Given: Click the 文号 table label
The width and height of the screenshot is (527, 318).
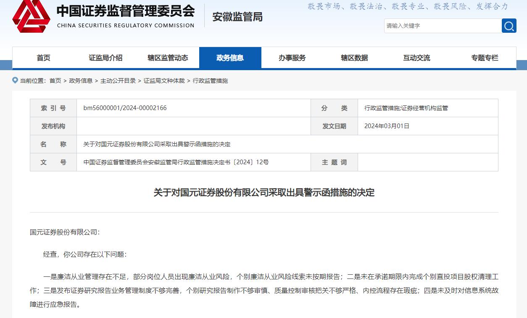Looking at the screenshot, I should point(53,162).
